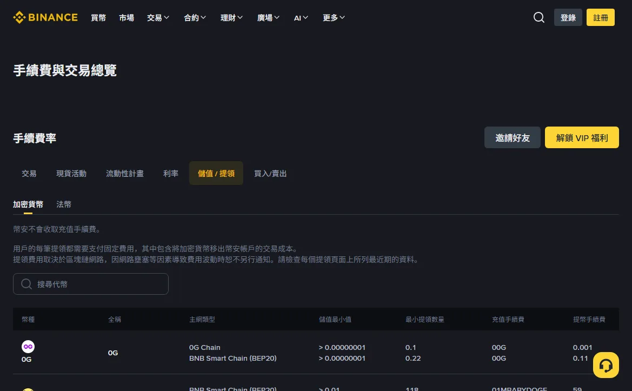Viewport: 632px width, 391px height.
Task: Click the 最小提領數量 column header
Action: (425, 319)
